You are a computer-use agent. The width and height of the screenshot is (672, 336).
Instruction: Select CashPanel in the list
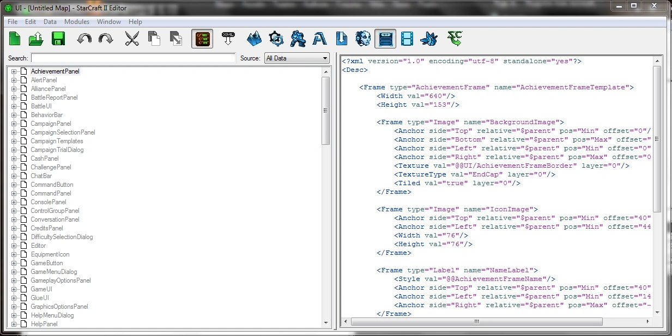click(44, 158)
